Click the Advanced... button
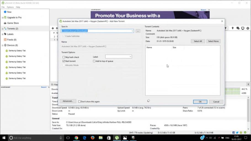The height and width of the screenshot is (141, 251). click(x=68, y=101)
